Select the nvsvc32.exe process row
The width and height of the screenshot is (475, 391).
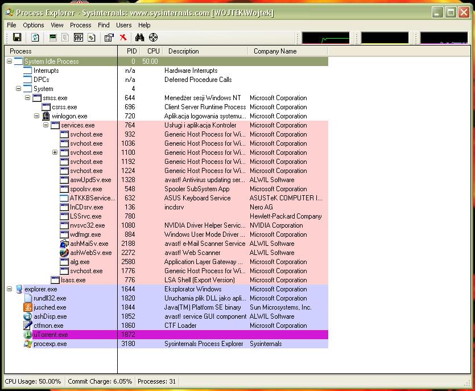tap(167, 225)
